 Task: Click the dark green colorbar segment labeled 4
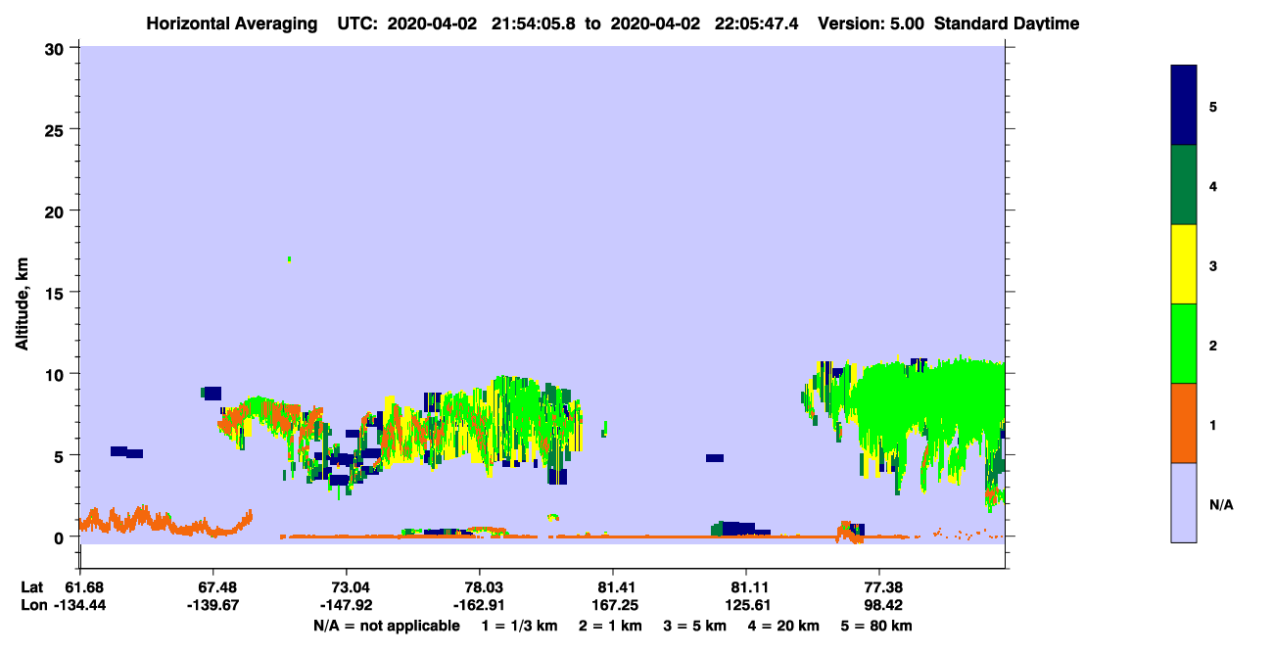(x=1184, y=185)
